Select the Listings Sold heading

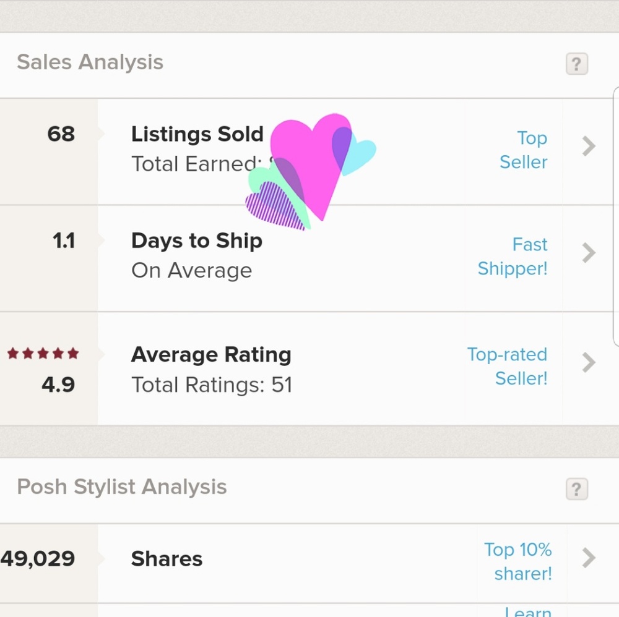197,134
